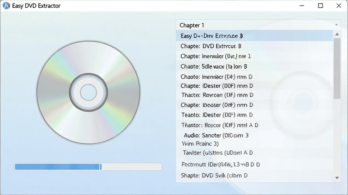Click the list scrollbar up arrow
This screenshot has height=195, width=348.
[x=337, y=34]
